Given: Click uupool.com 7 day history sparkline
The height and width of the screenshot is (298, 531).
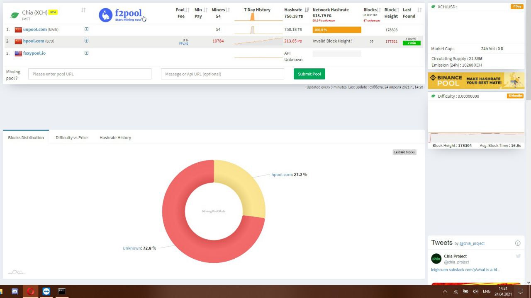Looking at the screenshot, I should 258,30.
